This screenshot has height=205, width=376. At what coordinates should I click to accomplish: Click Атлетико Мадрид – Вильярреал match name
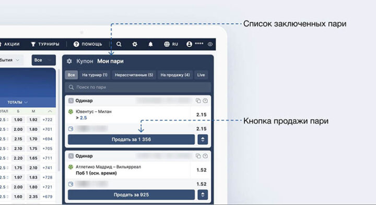(109, 167)
